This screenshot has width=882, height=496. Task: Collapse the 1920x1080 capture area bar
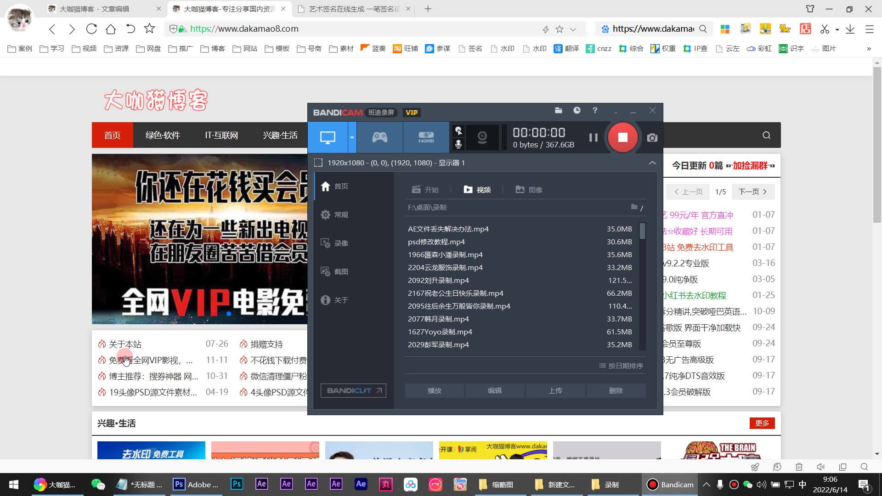click(x=652, y=163)
